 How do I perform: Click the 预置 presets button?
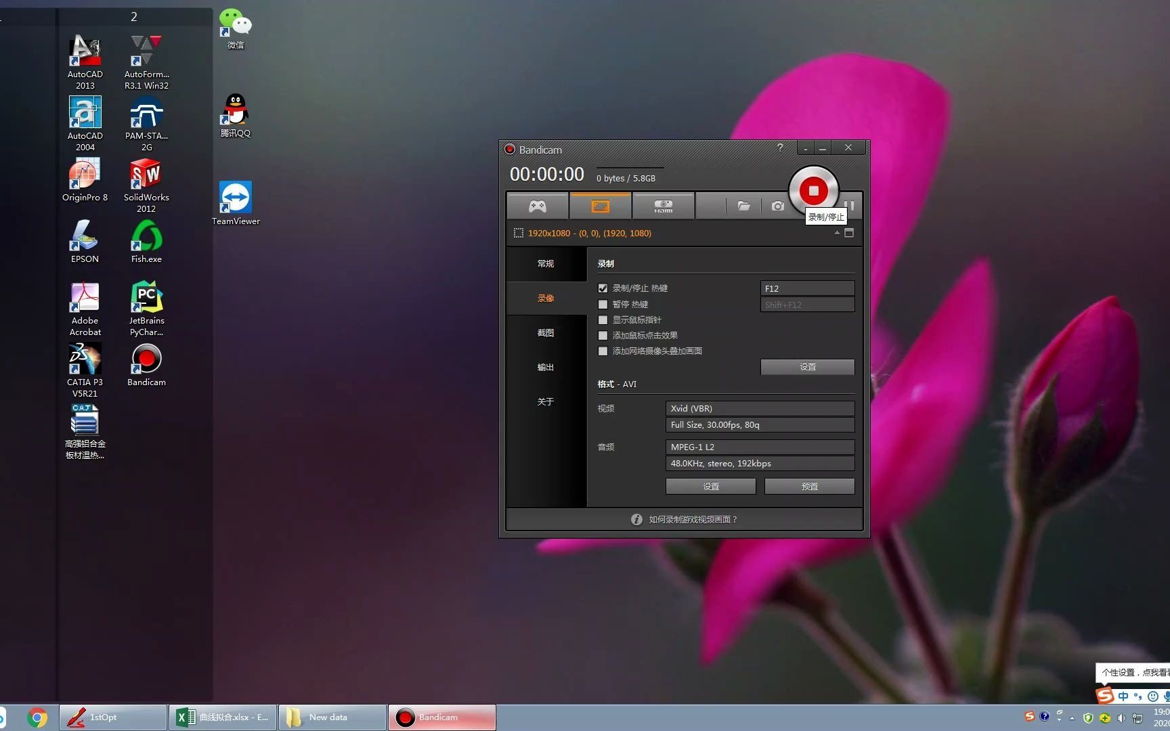pos(810,486)
